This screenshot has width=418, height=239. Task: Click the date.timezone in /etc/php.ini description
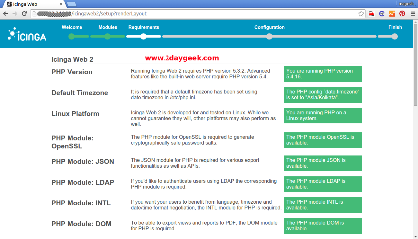click(x=194, y=95)
